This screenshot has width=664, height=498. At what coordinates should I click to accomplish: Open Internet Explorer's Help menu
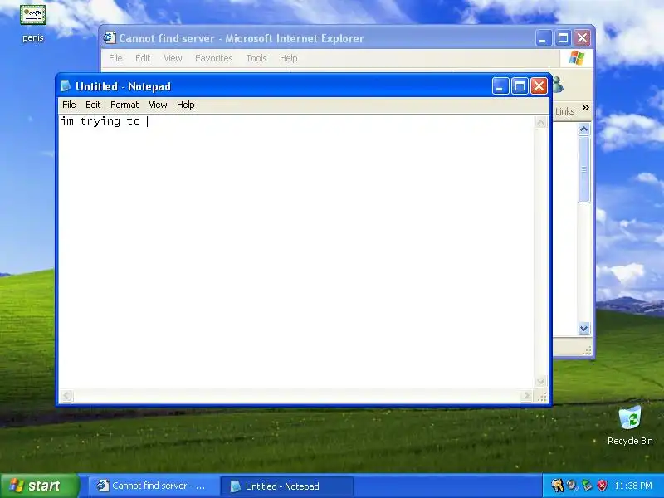[288, 58]
